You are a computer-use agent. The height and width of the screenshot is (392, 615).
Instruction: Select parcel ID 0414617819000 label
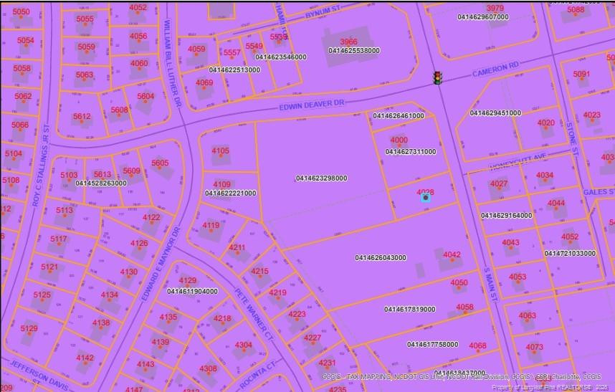(410, 309)
